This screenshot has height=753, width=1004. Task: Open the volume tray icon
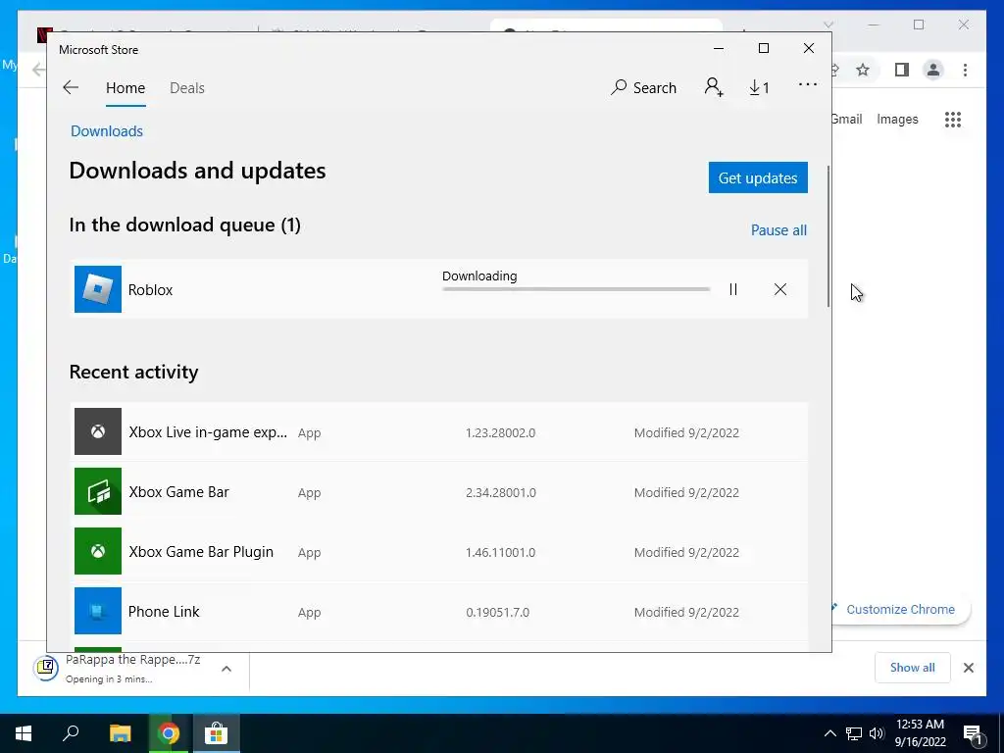coord(877,733)
